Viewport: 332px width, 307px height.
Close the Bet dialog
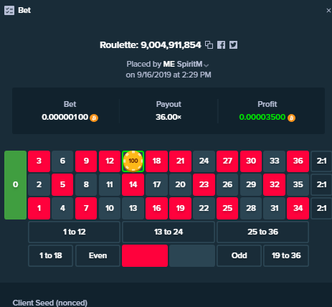click(x=328, y=11)
